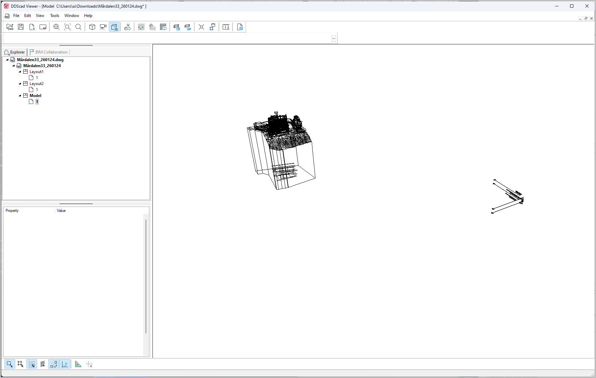Toggle the axis arrow option in bottom bar
This screenshot has height=378, width=596.
tap(65, 364)
